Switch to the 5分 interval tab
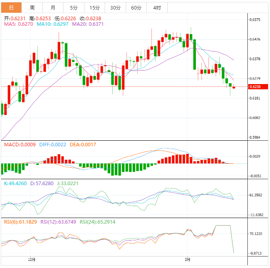The height and width of the screenshot is (268, 270). click(x=74, y=8)
